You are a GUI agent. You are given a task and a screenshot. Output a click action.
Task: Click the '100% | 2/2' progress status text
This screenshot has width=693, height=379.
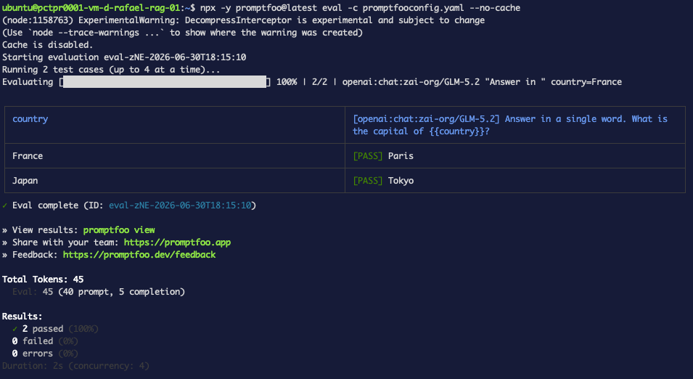tap(302, 82)
